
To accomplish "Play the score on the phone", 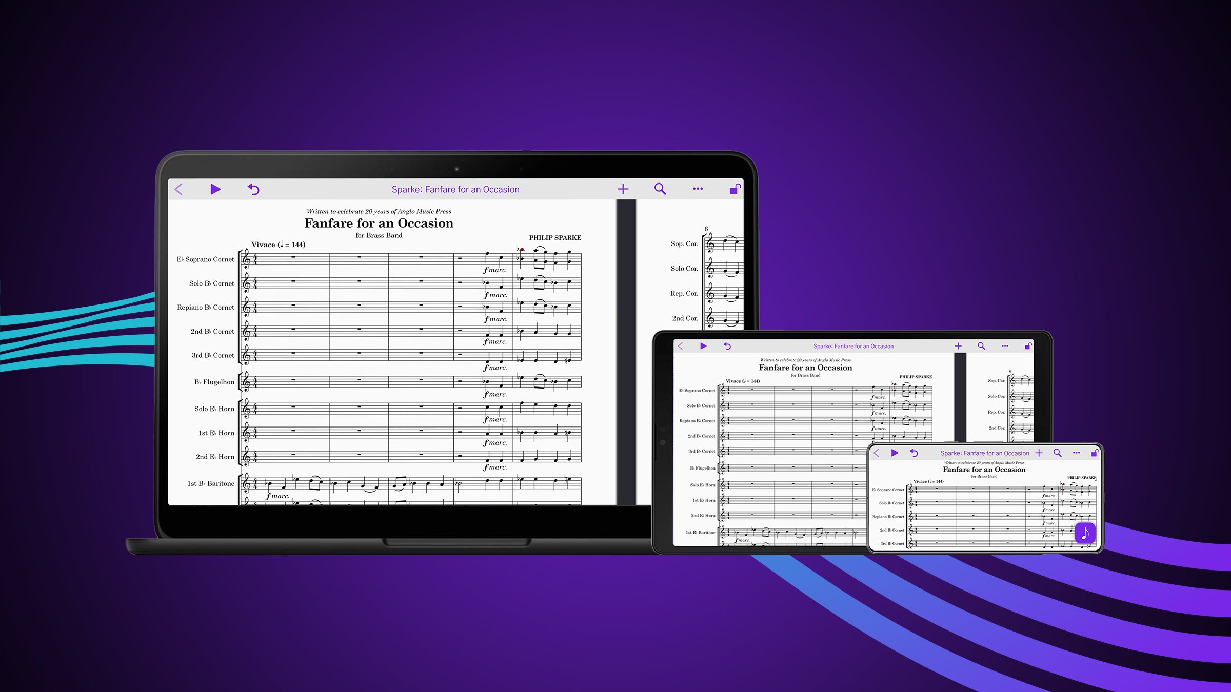I will (x=895, y=453).
